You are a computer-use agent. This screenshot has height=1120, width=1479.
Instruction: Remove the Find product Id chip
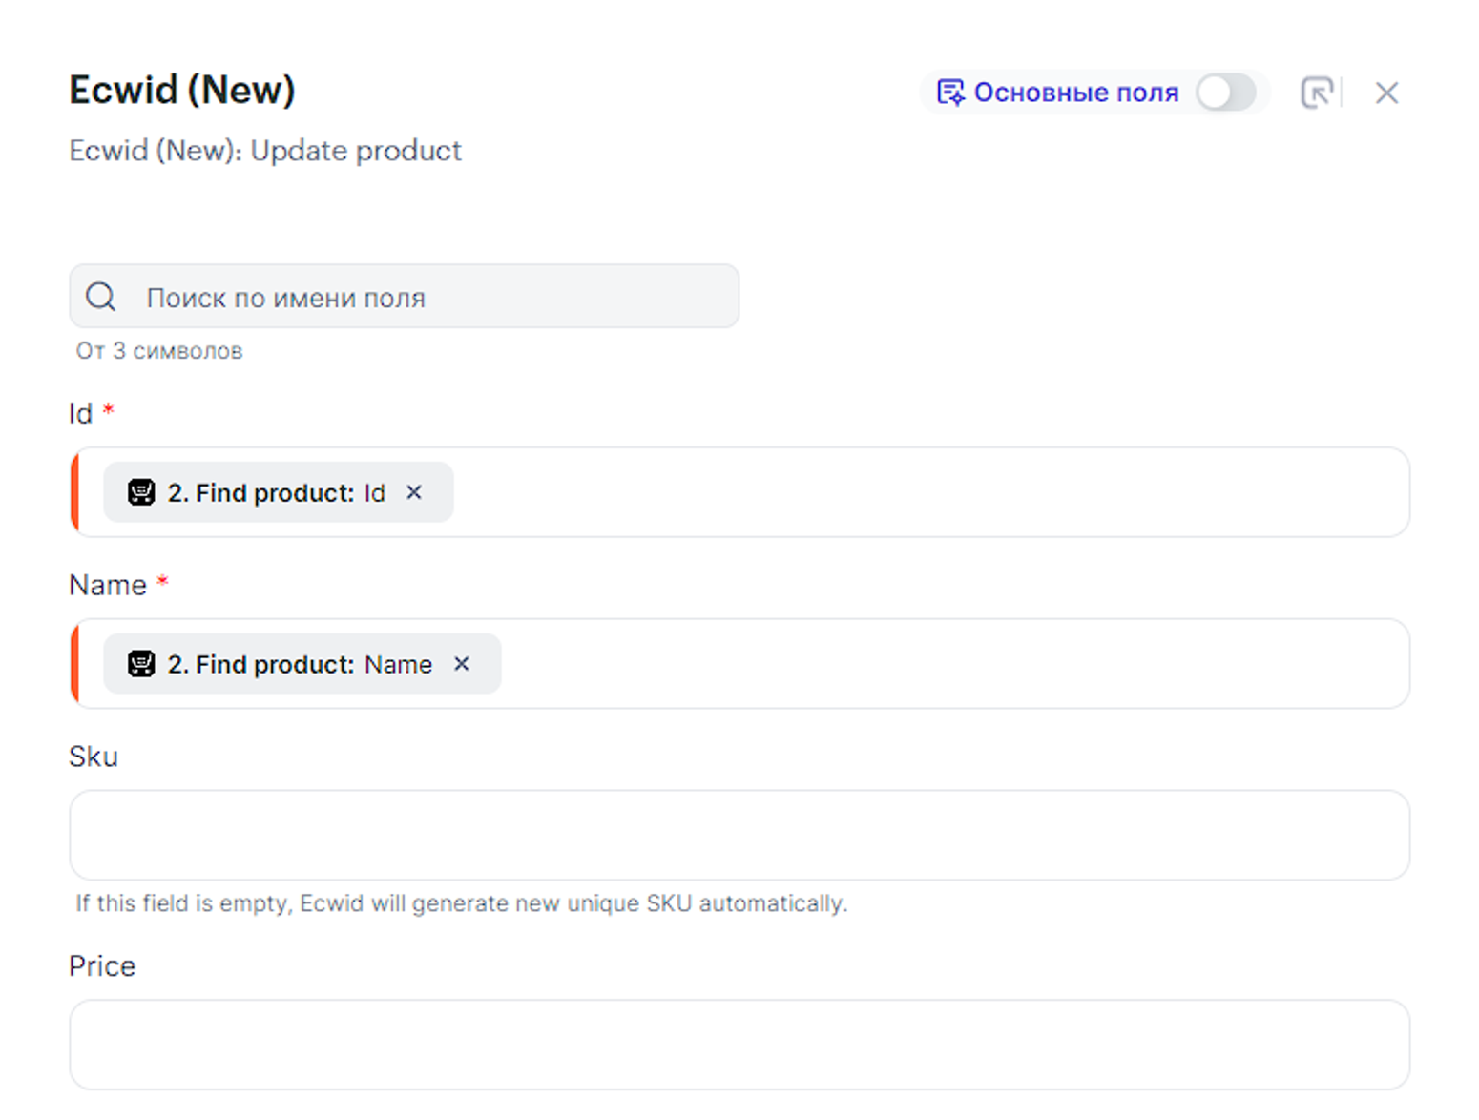(414, 492)
